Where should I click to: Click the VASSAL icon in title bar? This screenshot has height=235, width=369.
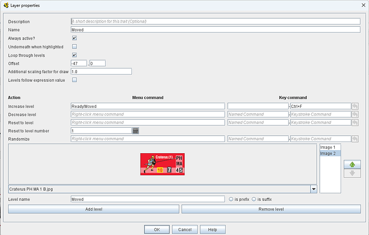coord(6,5)
